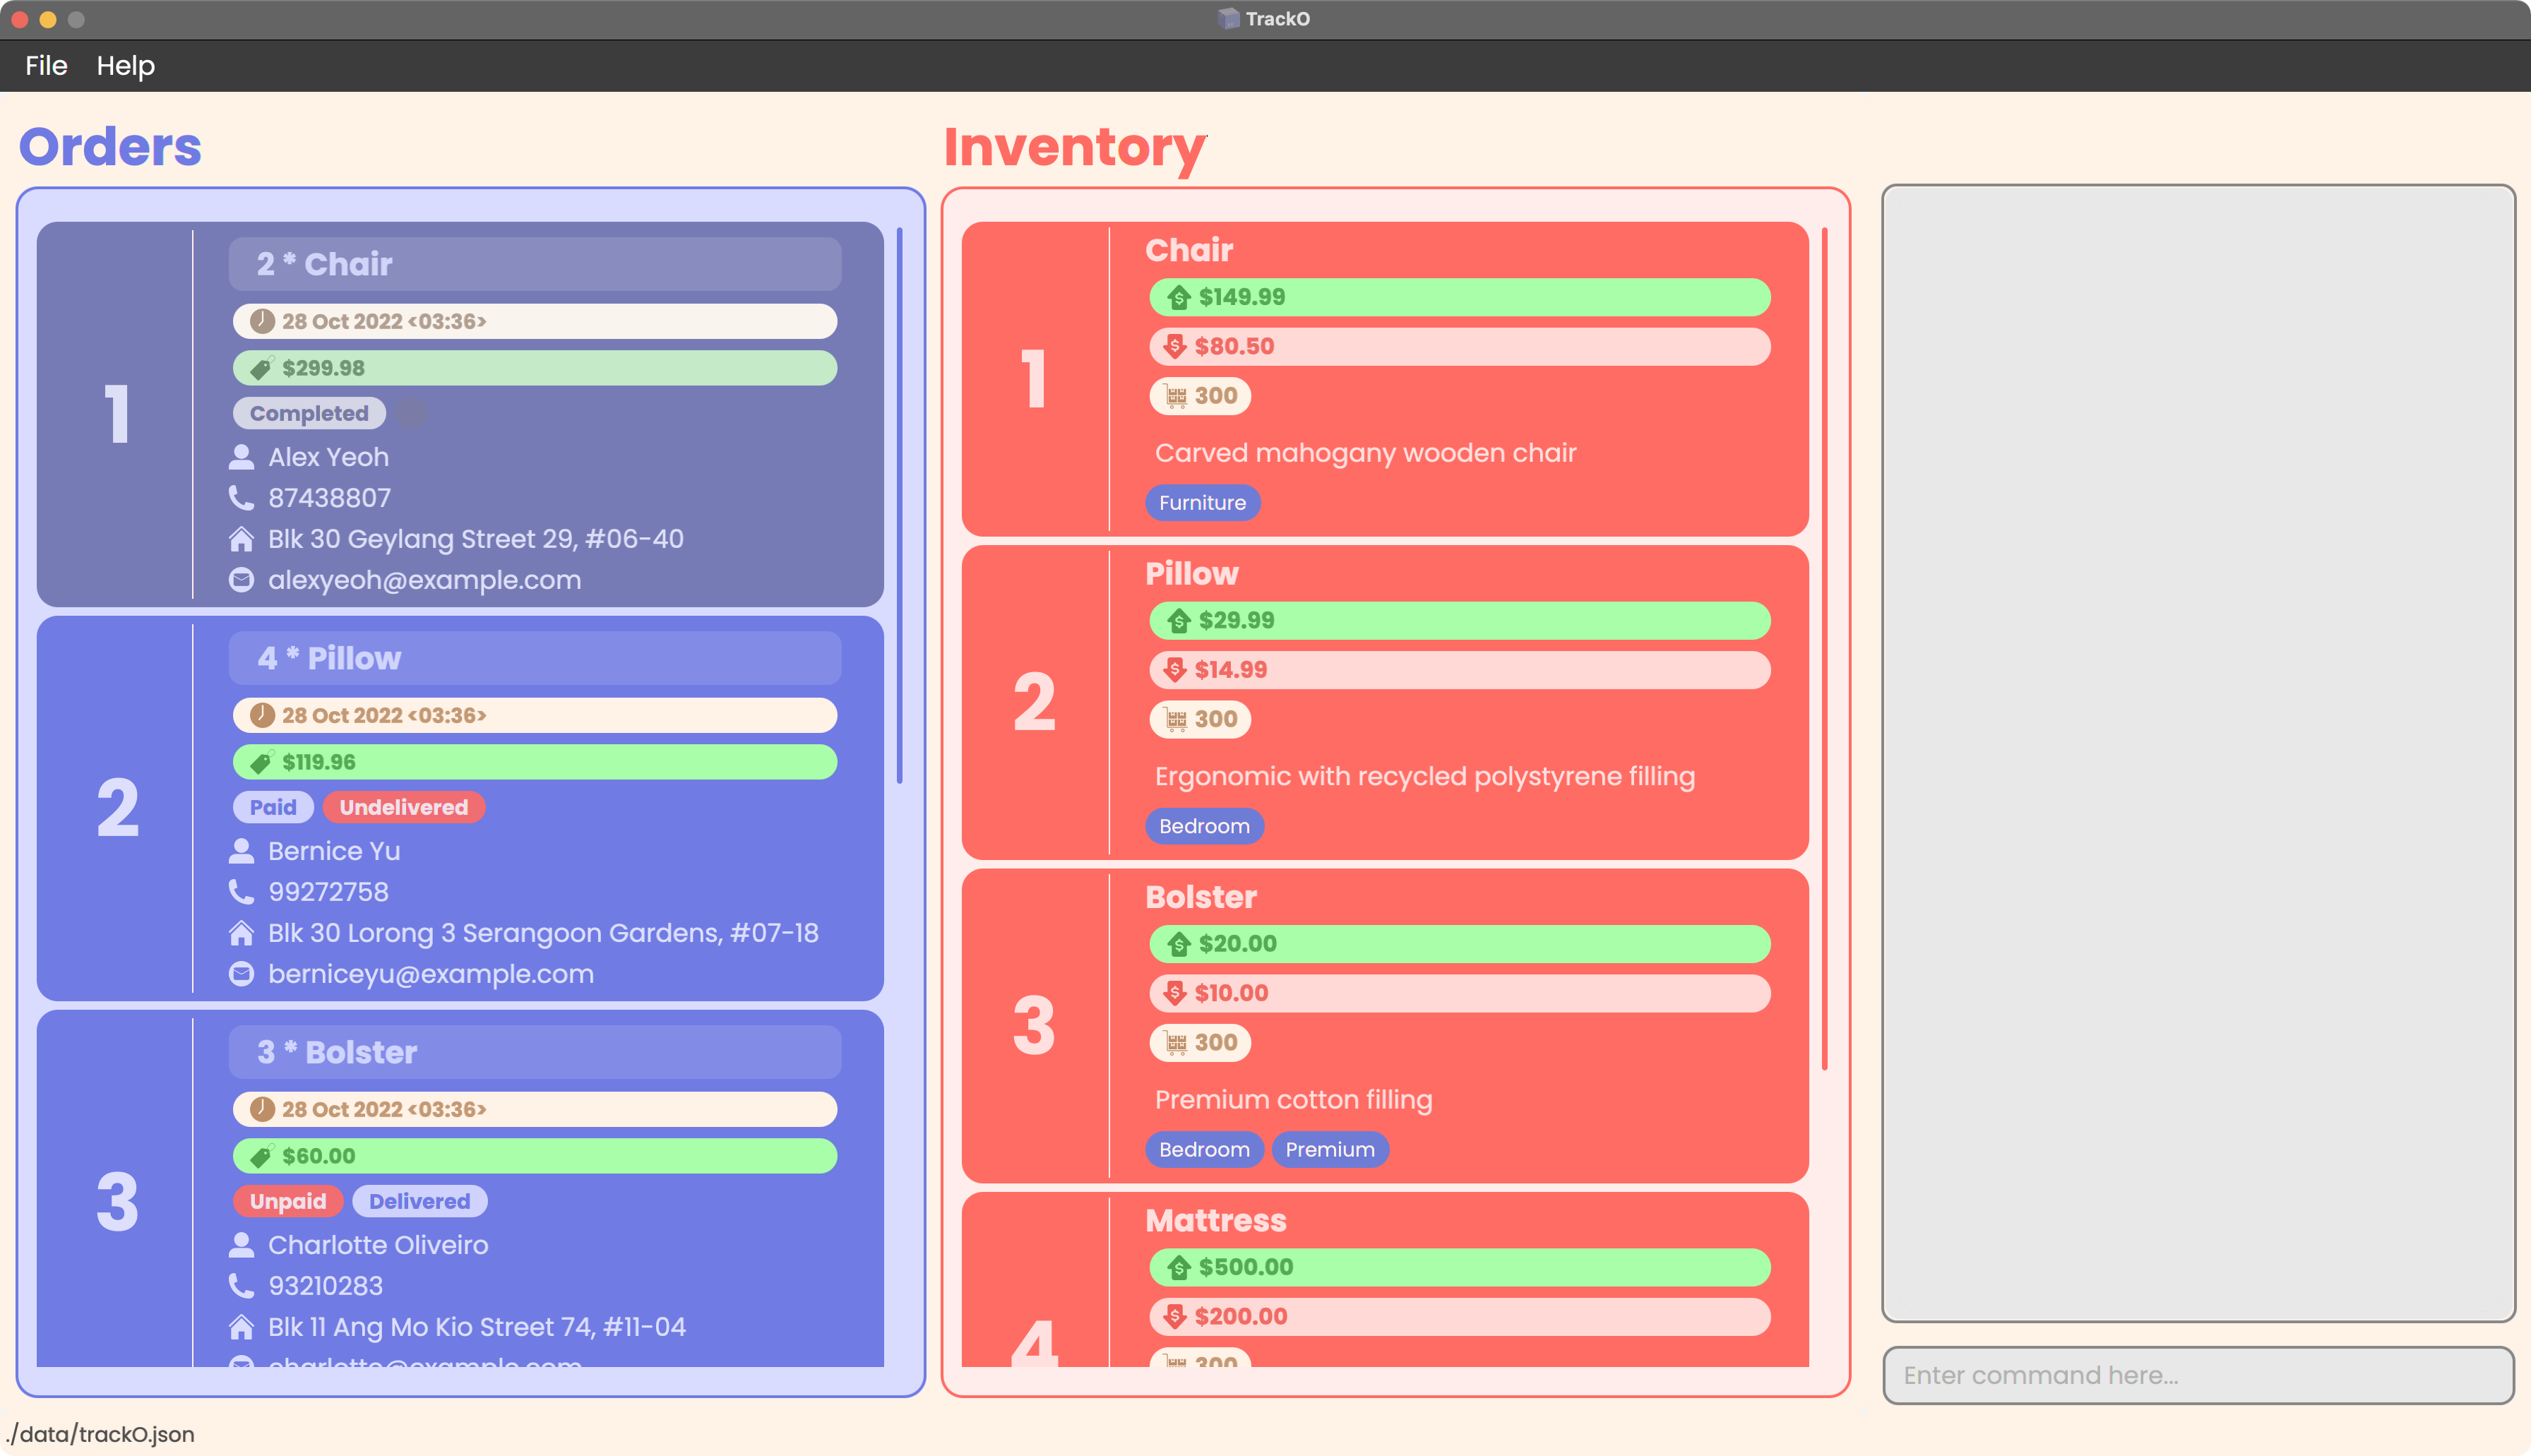Click the person icon next to Charlotte Oliveiro
This screenshot has width=2531, height=1456.
point(241,1245)
